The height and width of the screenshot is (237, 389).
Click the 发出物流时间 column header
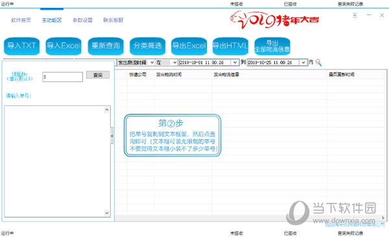[169, 75]
